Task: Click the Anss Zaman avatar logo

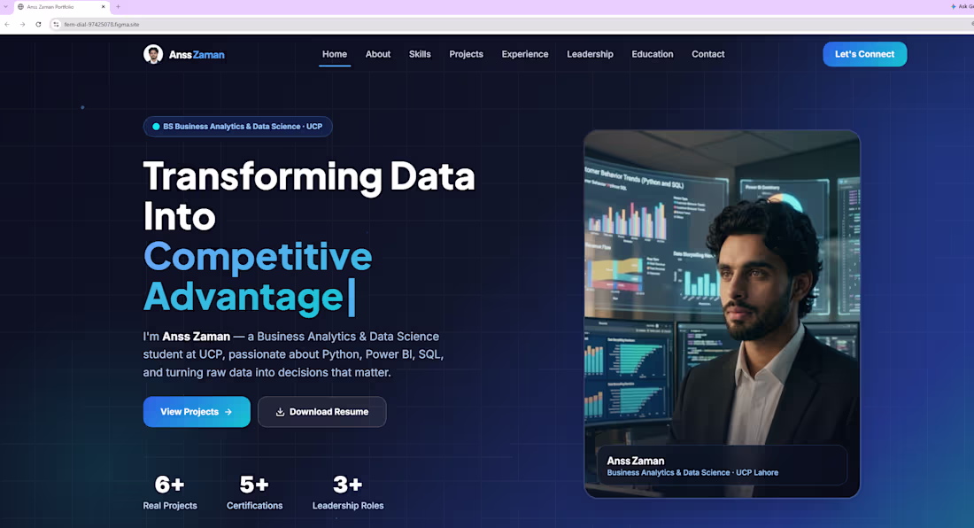Action: [153, 54]
